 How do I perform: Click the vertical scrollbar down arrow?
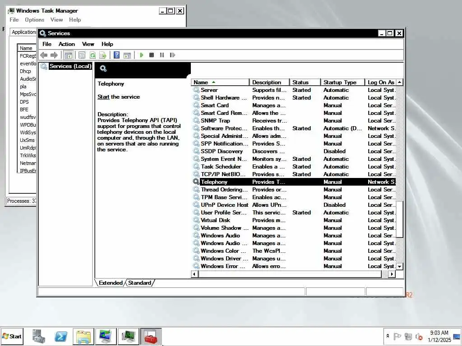[x=400, y=266]
